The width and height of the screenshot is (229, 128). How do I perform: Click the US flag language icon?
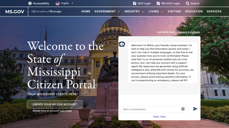pos(58,3)
